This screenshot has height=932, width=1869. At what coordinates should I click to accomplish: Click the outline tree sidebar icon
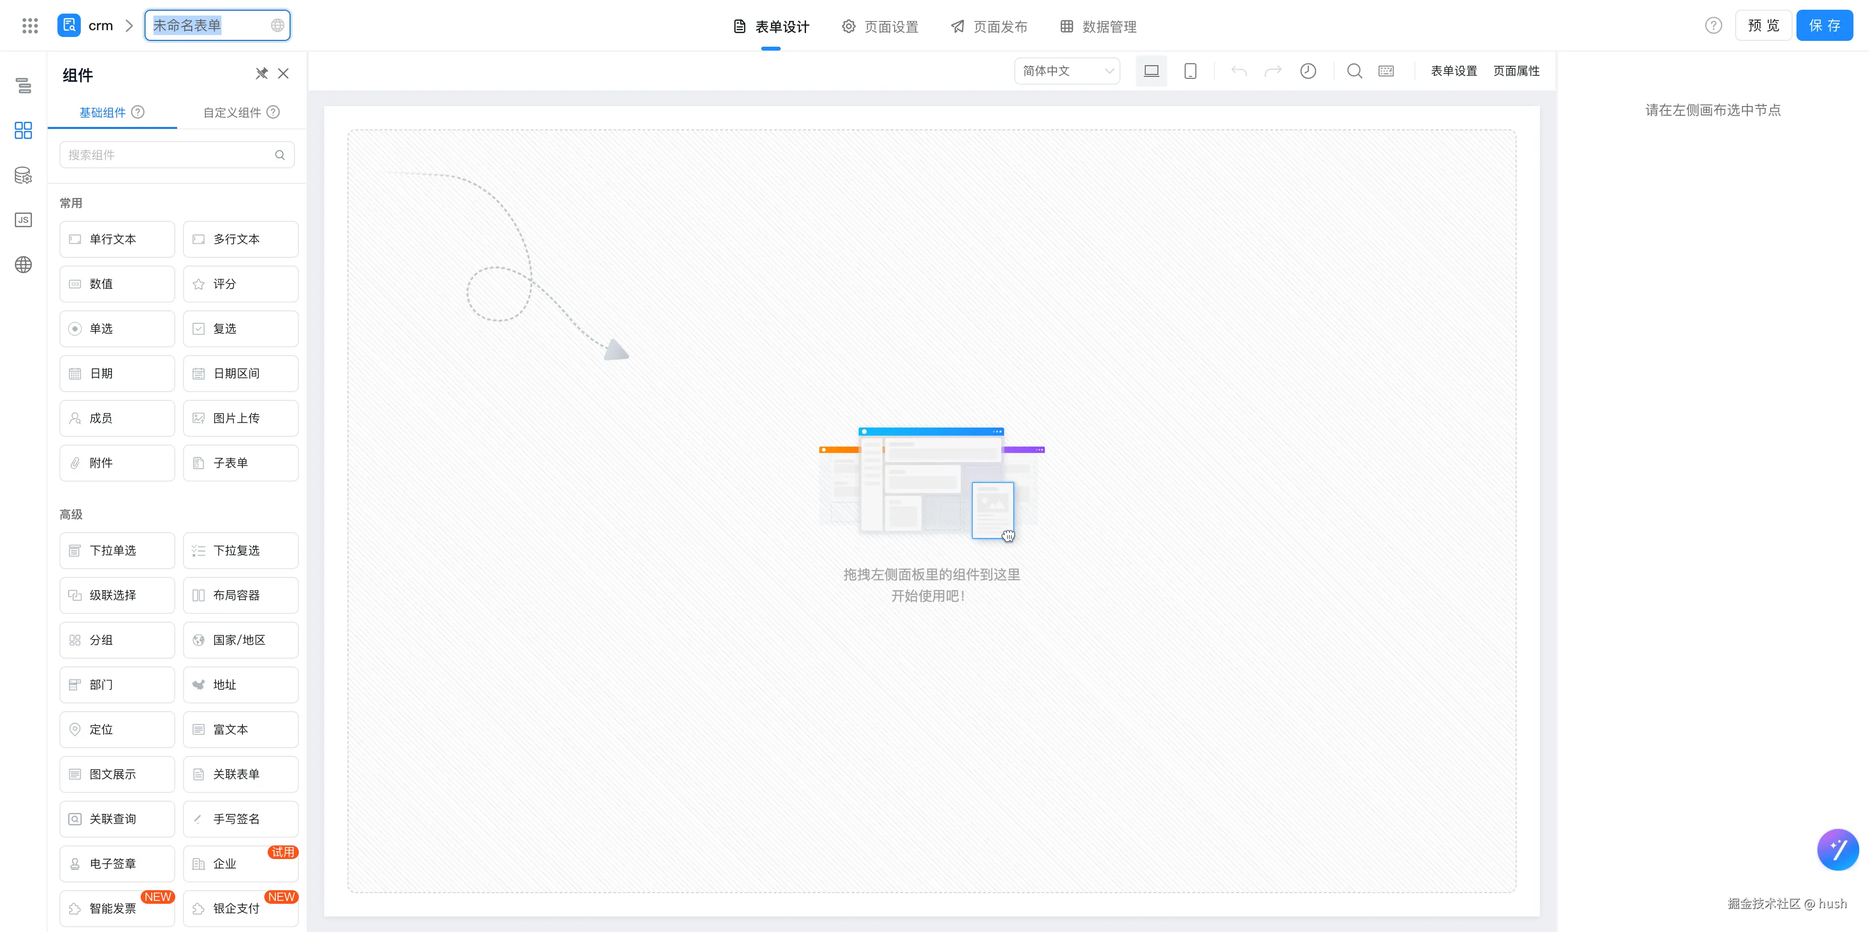coord(23,86)
